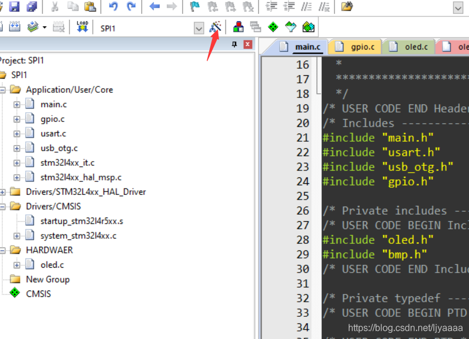Launch the Pack Installer

308,27
